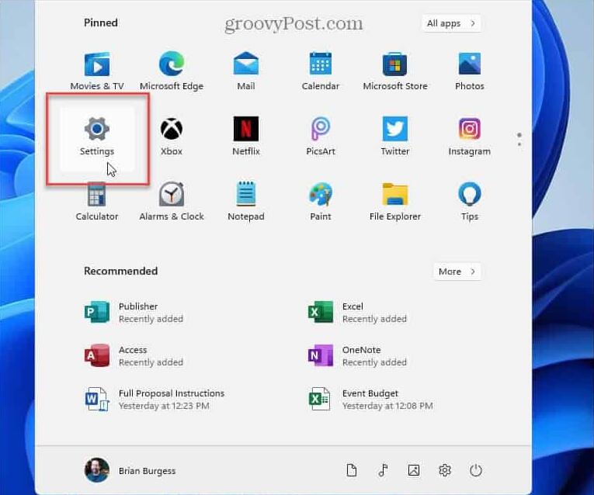
Task: Open the Pictures folder shortcut in footer
Action: pyautogui.click(x=414, y=470)
